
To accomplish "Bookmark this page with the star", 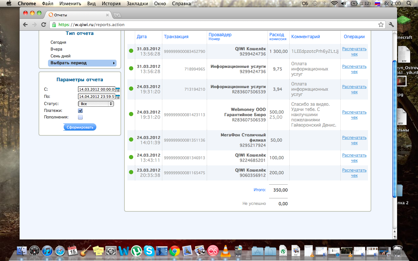I will click(381, 24).
